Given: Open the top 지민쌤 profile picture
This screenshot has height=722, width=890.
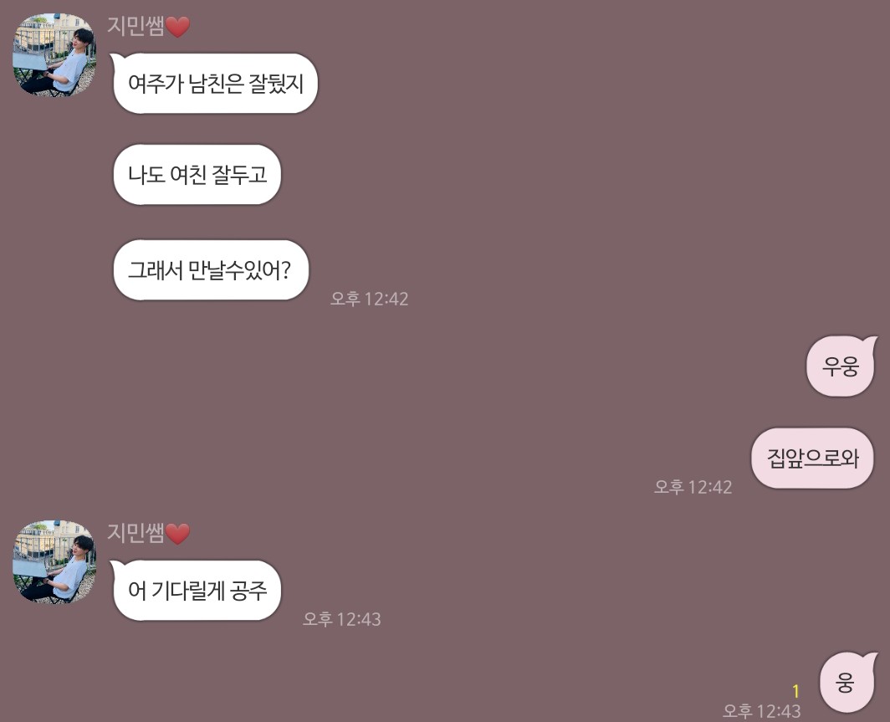Looking at the screenshot, I should click(x=54, y=54).
